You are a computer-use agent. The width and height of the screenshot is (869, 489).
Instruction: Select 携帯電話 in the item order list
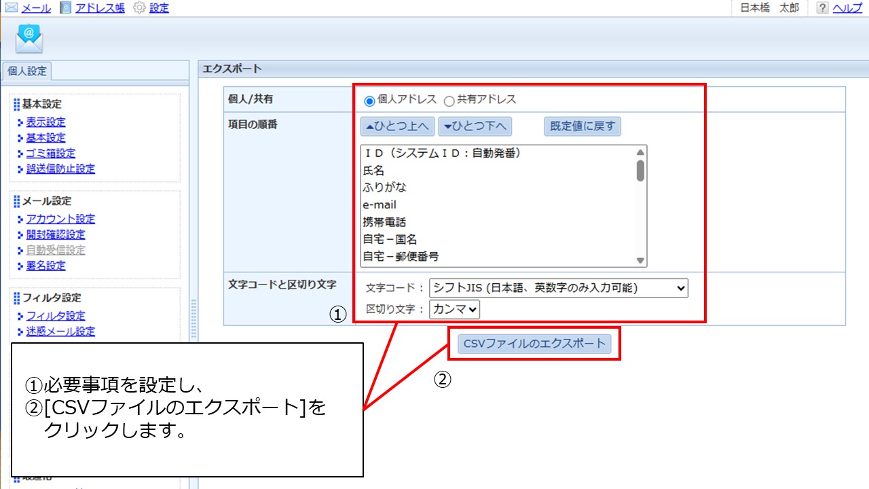pyautogui.click(x=498, y=222)
